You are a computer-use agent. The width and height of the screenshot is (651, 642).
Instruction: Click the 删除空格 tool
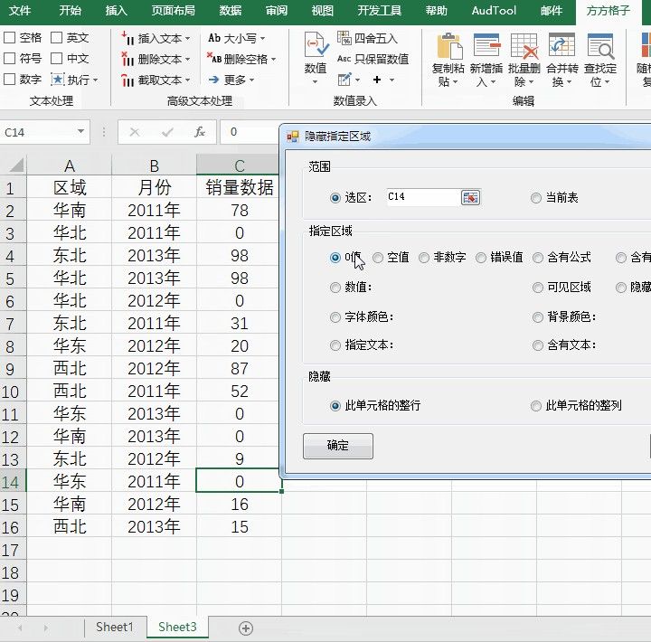(241, 60)
